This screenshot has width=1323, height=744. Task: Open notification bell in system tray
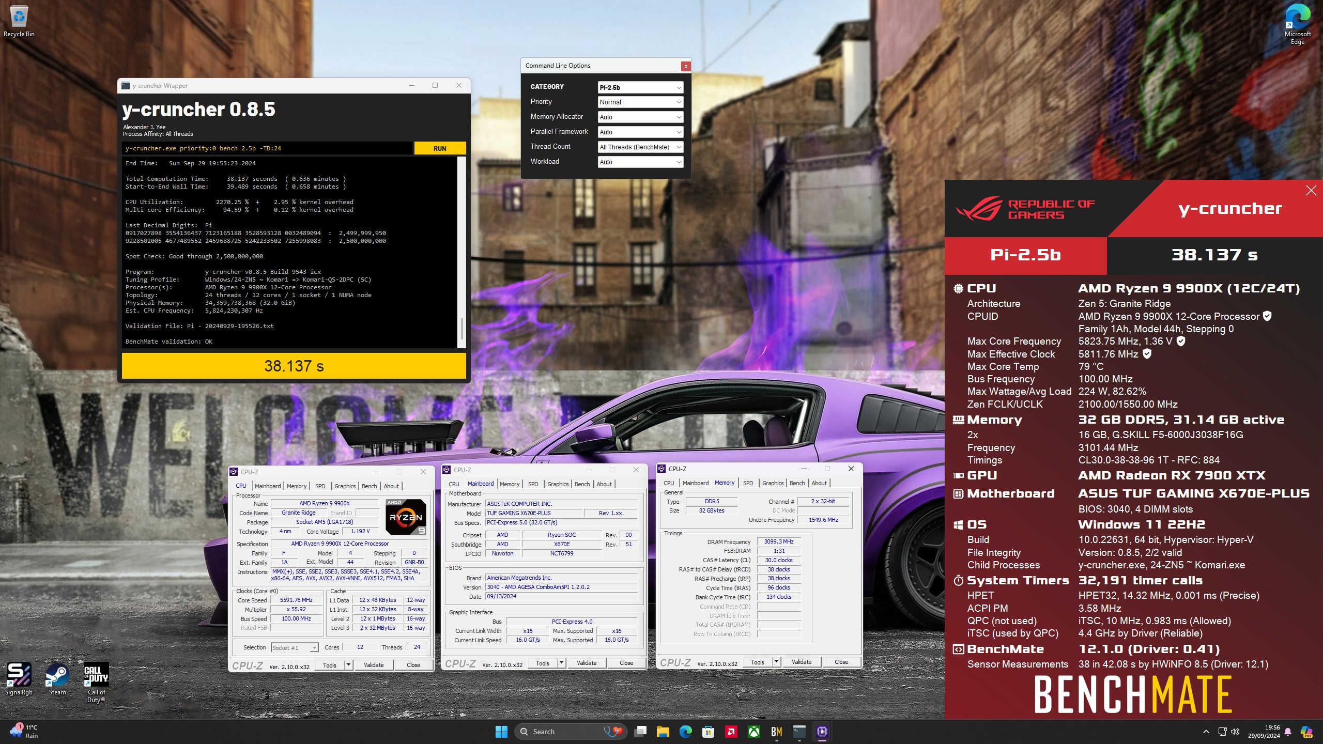(x=1288, y=732)
